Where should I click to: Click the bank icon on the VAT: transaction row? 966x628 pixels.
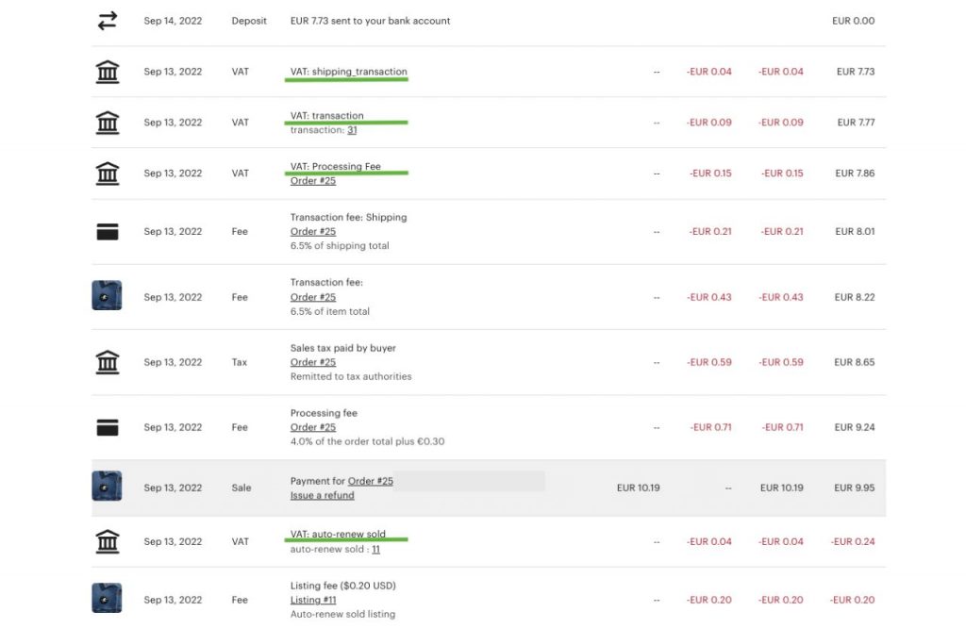click(x=107, y=122)
